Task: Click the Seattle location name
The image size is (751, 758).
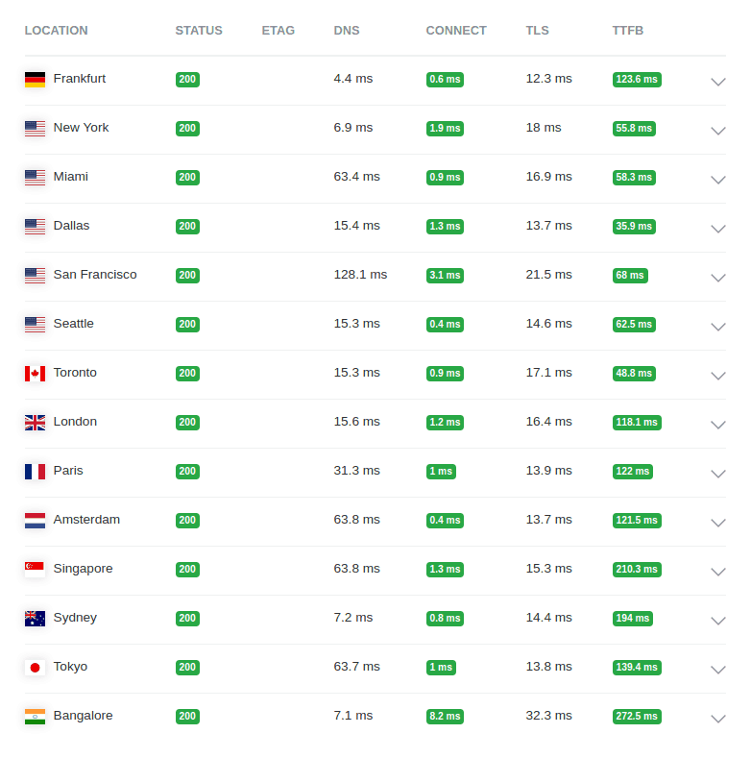Action: coord(73,324)
